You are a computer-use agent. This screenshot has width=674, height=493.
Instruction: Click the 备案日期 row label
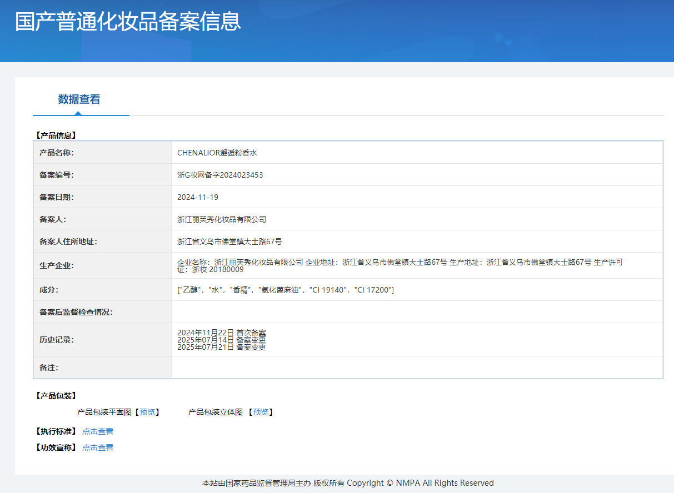(56, 197)
